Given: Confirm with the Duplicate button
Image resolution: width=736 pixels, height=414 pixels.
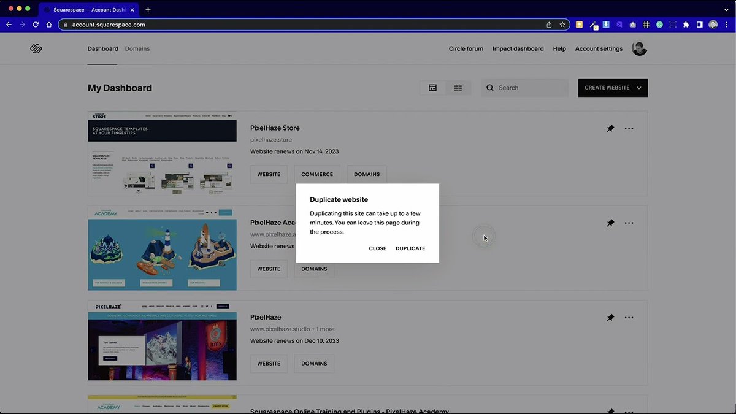Looking at the screenshot, I should pos(410,248).
